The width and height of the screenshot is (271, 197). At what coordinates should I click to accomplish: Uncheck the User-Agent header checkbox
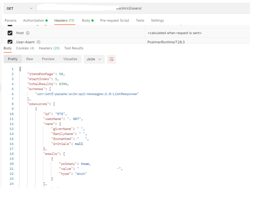click(x=10, y=42)
